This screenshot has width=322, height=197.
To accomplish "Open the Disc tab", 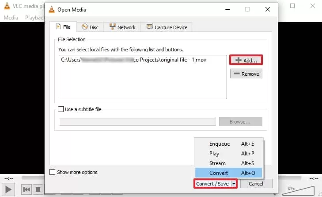I will pyautogui.click(x=90, y=27).
